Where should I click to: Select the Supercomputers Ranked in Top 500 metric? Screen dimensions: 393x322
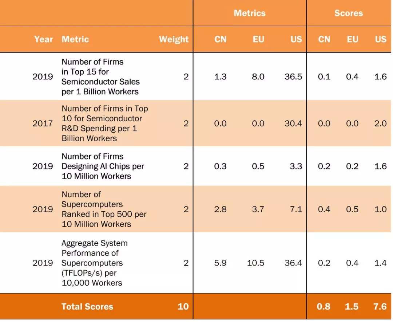click(104, 209)
